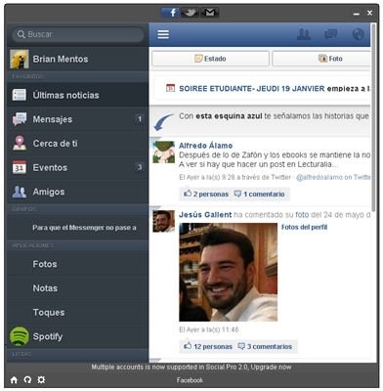Click the Mensajes chat bubbles icon
383x391 pixels.
click(20, 119)
